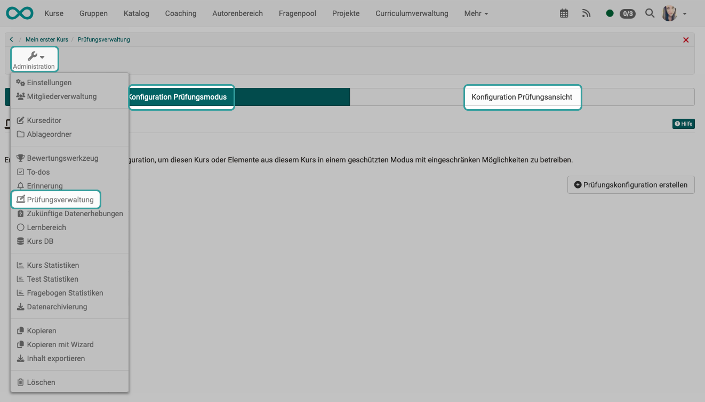Click the green presence status indicator
This screenshot has width=705, height=402.
pos(610,13)
